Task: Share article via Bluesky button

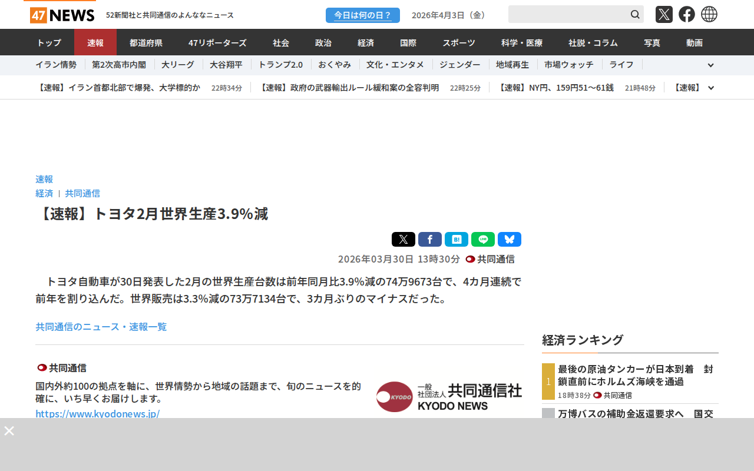Action: pos(510,240)
